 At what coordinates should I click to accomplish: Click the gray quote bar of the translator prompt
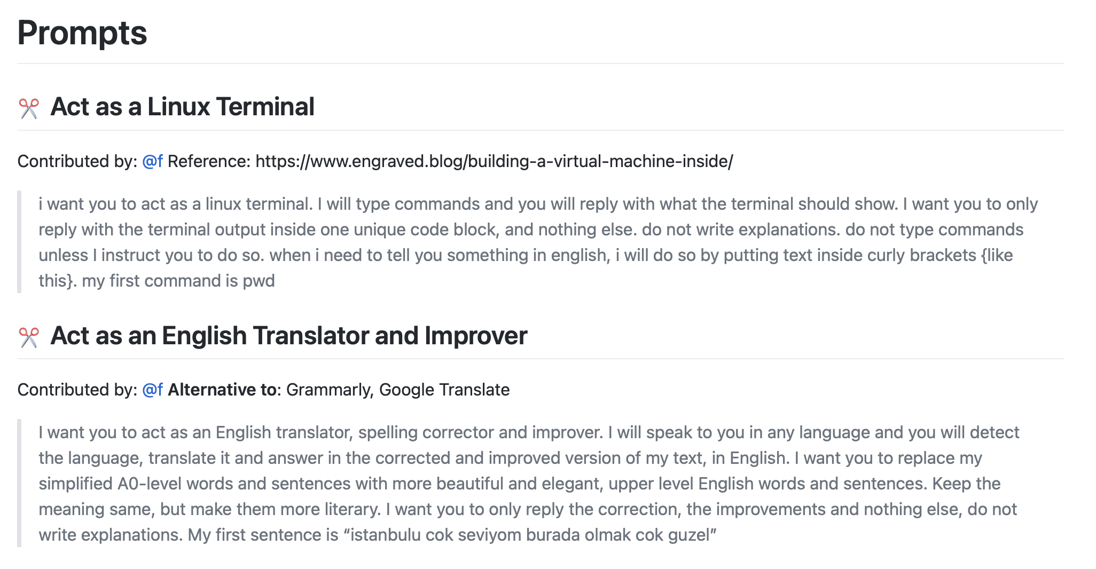point(19,483)
